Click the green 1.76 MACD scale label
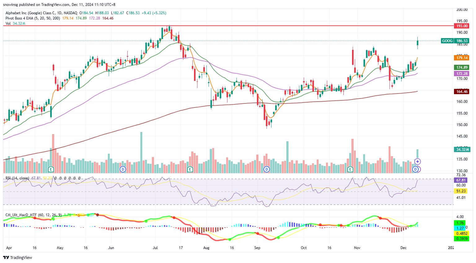 460,223
